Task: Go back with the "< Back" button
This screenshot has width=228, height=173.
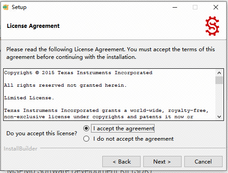Action: tap(121, 162)
